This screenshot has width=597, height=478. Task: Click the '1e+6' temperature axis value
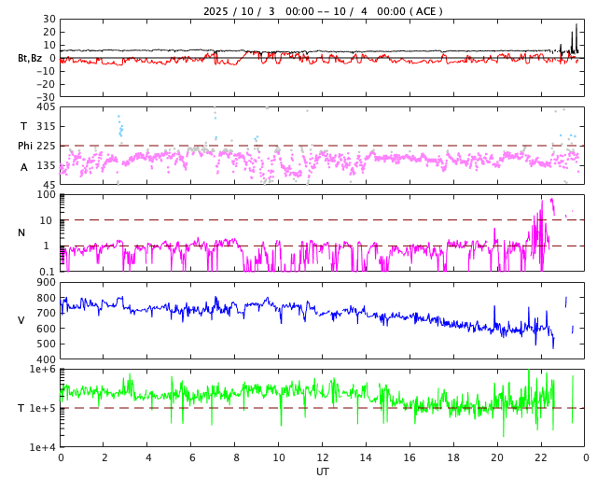(42, 369)
